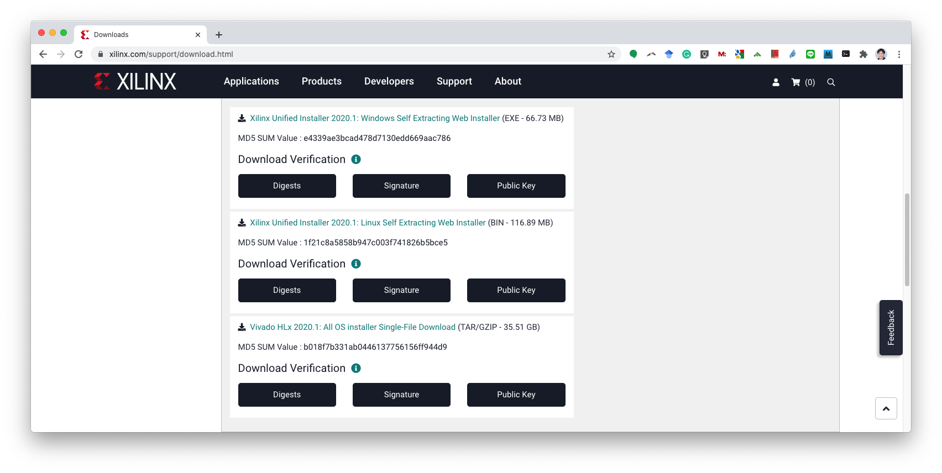
Task: Click the site search magnifier icon
Action: tap(831, 82)
